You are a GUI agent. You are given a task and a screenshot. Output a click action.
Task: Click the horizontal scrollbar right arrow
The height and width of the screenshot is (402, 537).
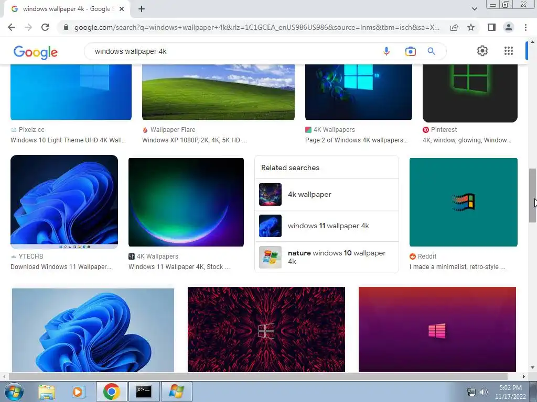point(524,376)
